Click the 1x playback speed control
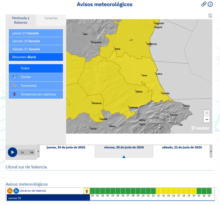The image size is (220, 205). [23, 152]
